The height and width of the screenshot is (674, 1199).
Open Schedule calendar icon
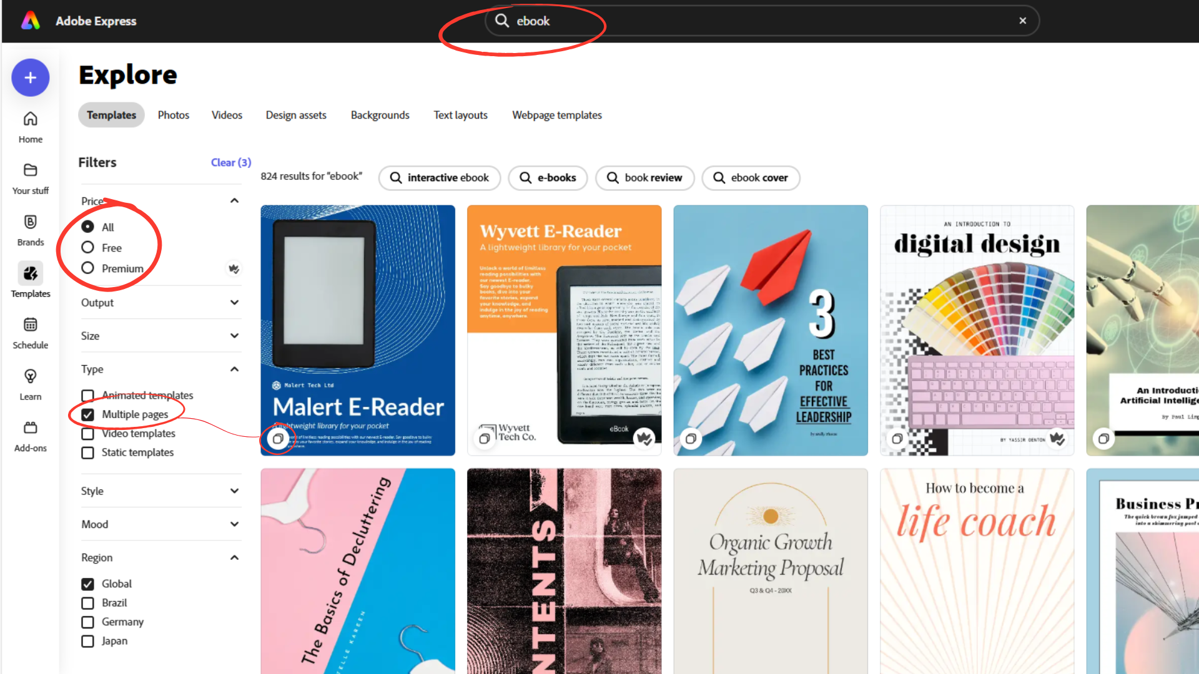(30, 325)
